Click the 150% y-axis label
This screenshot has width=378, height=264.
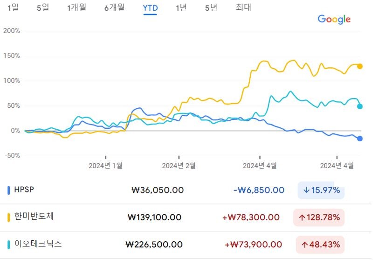click(11, 56)
